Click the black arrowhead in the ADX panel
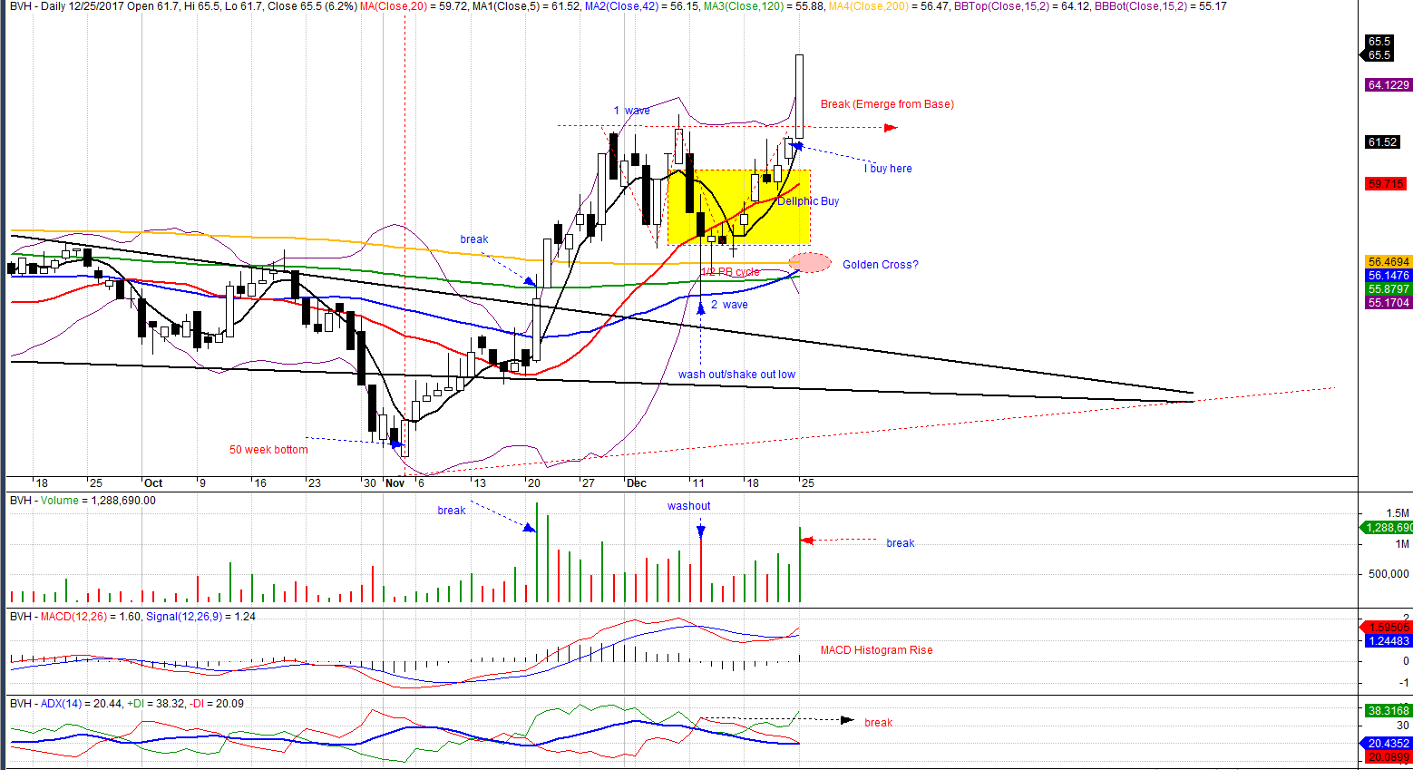Screen dimensions: 1413x770 tap(847, 720)
